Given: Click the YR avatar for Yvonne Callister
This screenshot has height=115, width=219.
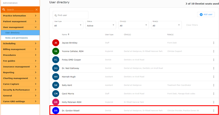Looking at the screenshot, I should click(x=56, y=51).
